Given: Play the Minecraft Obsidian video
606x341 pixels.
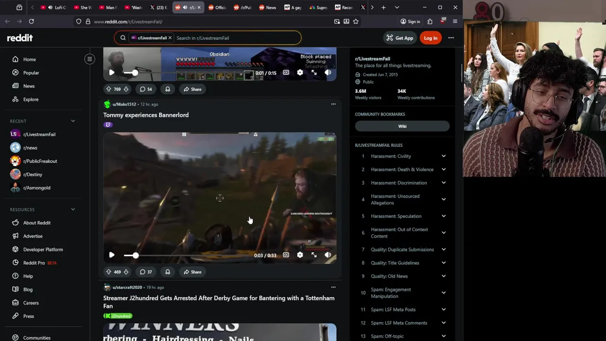Looking at the screenshot, I should click(112, 72).
